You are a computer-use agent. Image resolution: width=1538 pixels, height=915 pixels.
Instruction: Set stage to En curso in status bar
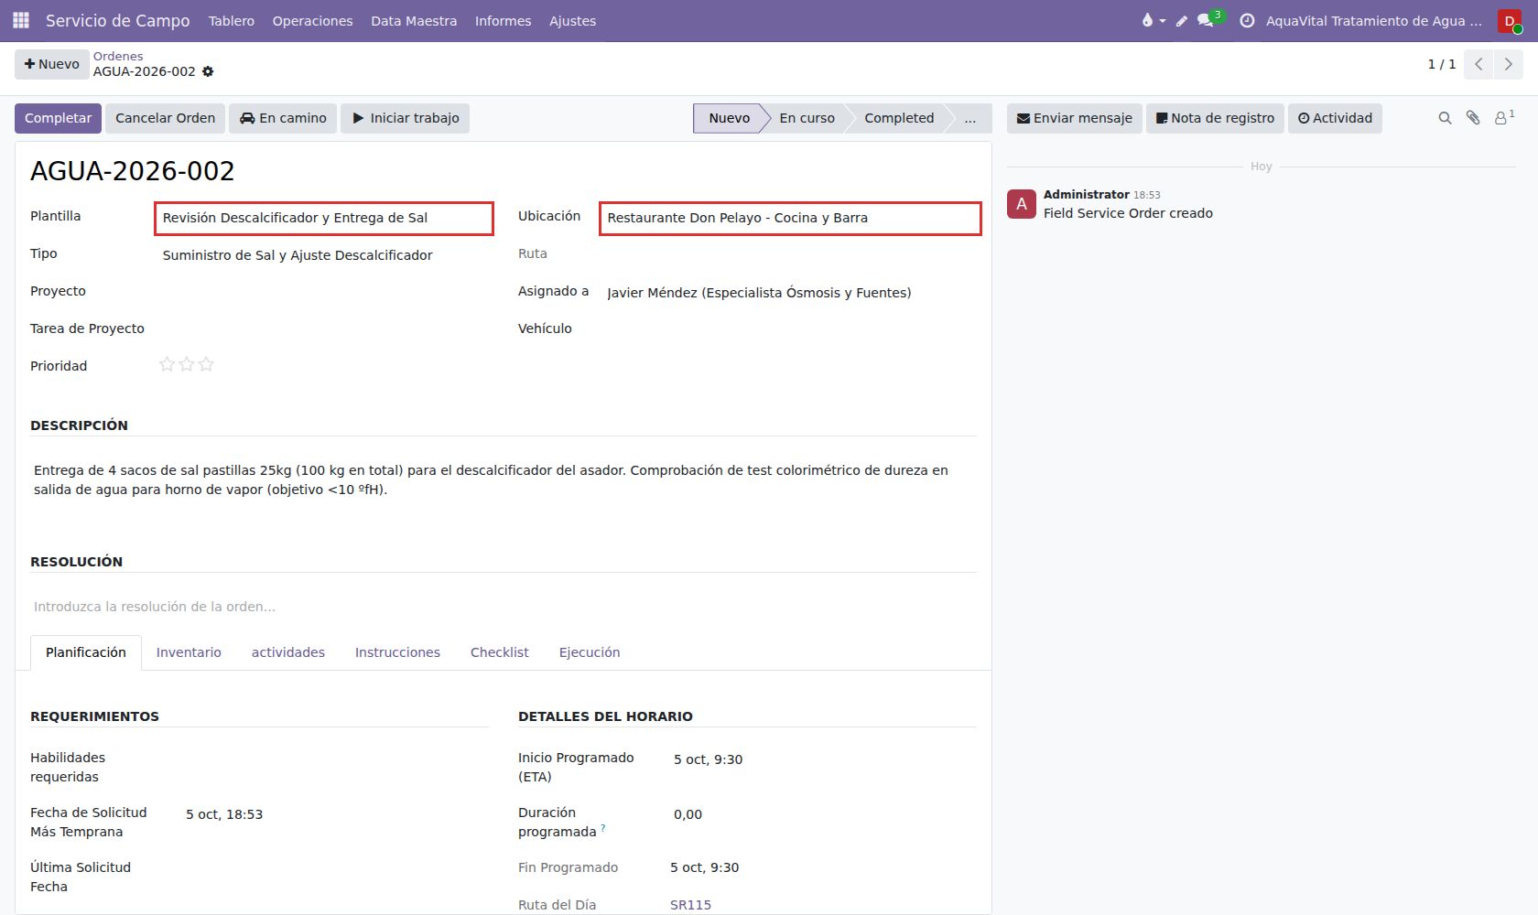(x=807, y=118)
